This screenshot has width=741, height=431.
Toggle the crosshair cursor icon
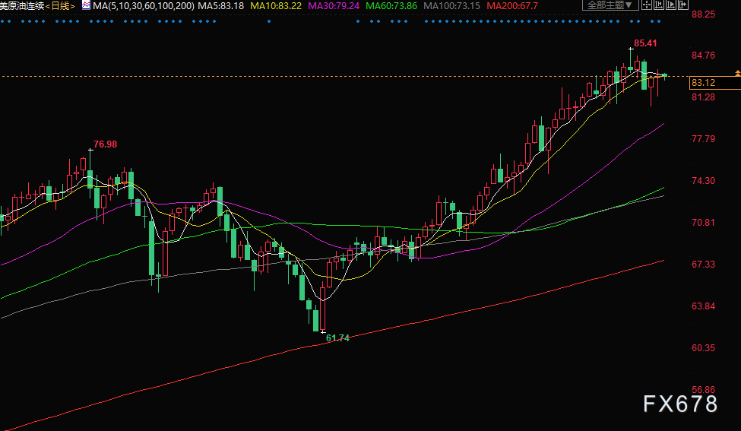click(647, 5)
